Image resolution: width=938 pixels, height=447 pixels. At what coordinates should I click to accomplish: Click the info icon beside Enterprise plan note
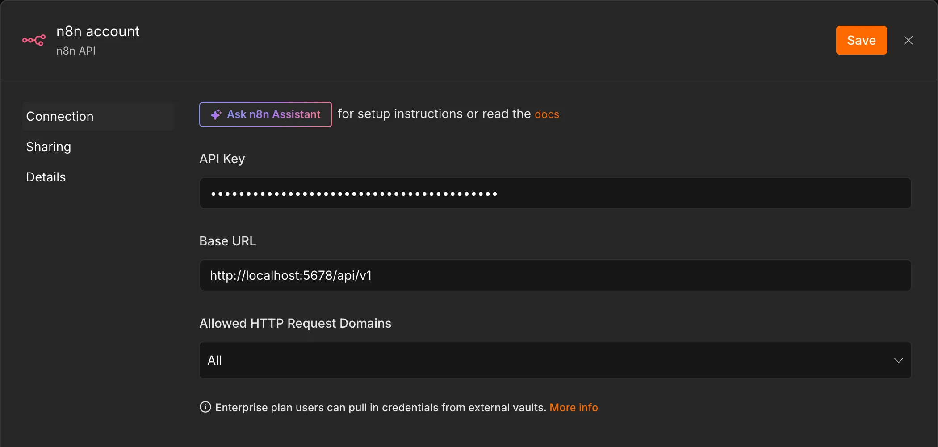tap(205, 407)
